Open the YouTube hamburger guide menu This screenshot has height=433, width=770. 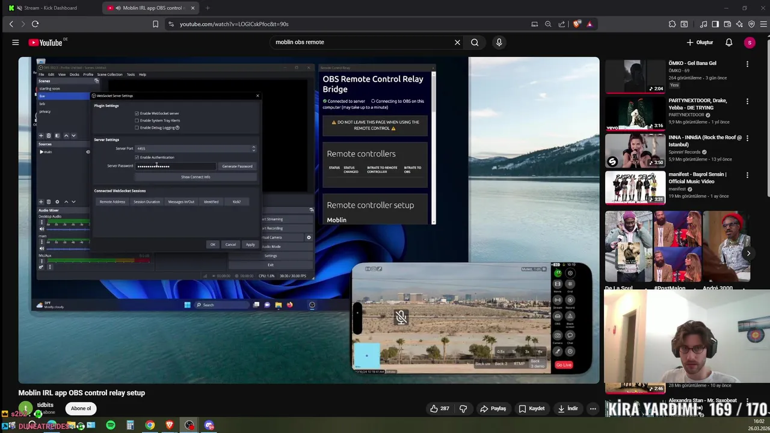tap(16, 42)
